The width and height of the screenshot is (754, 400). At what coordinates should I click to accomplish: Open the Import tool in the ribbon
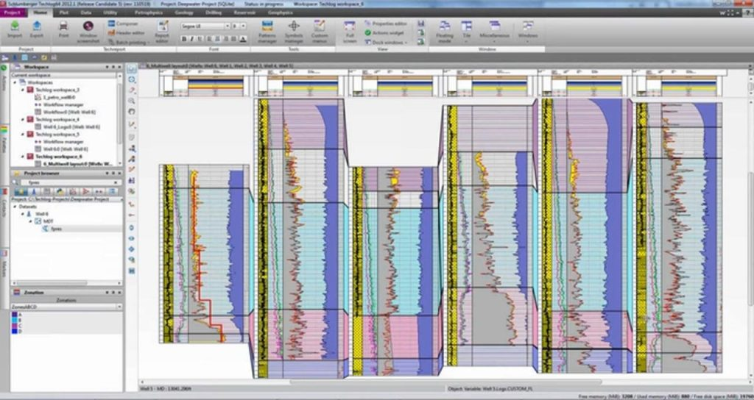click(x=15, y=29)
